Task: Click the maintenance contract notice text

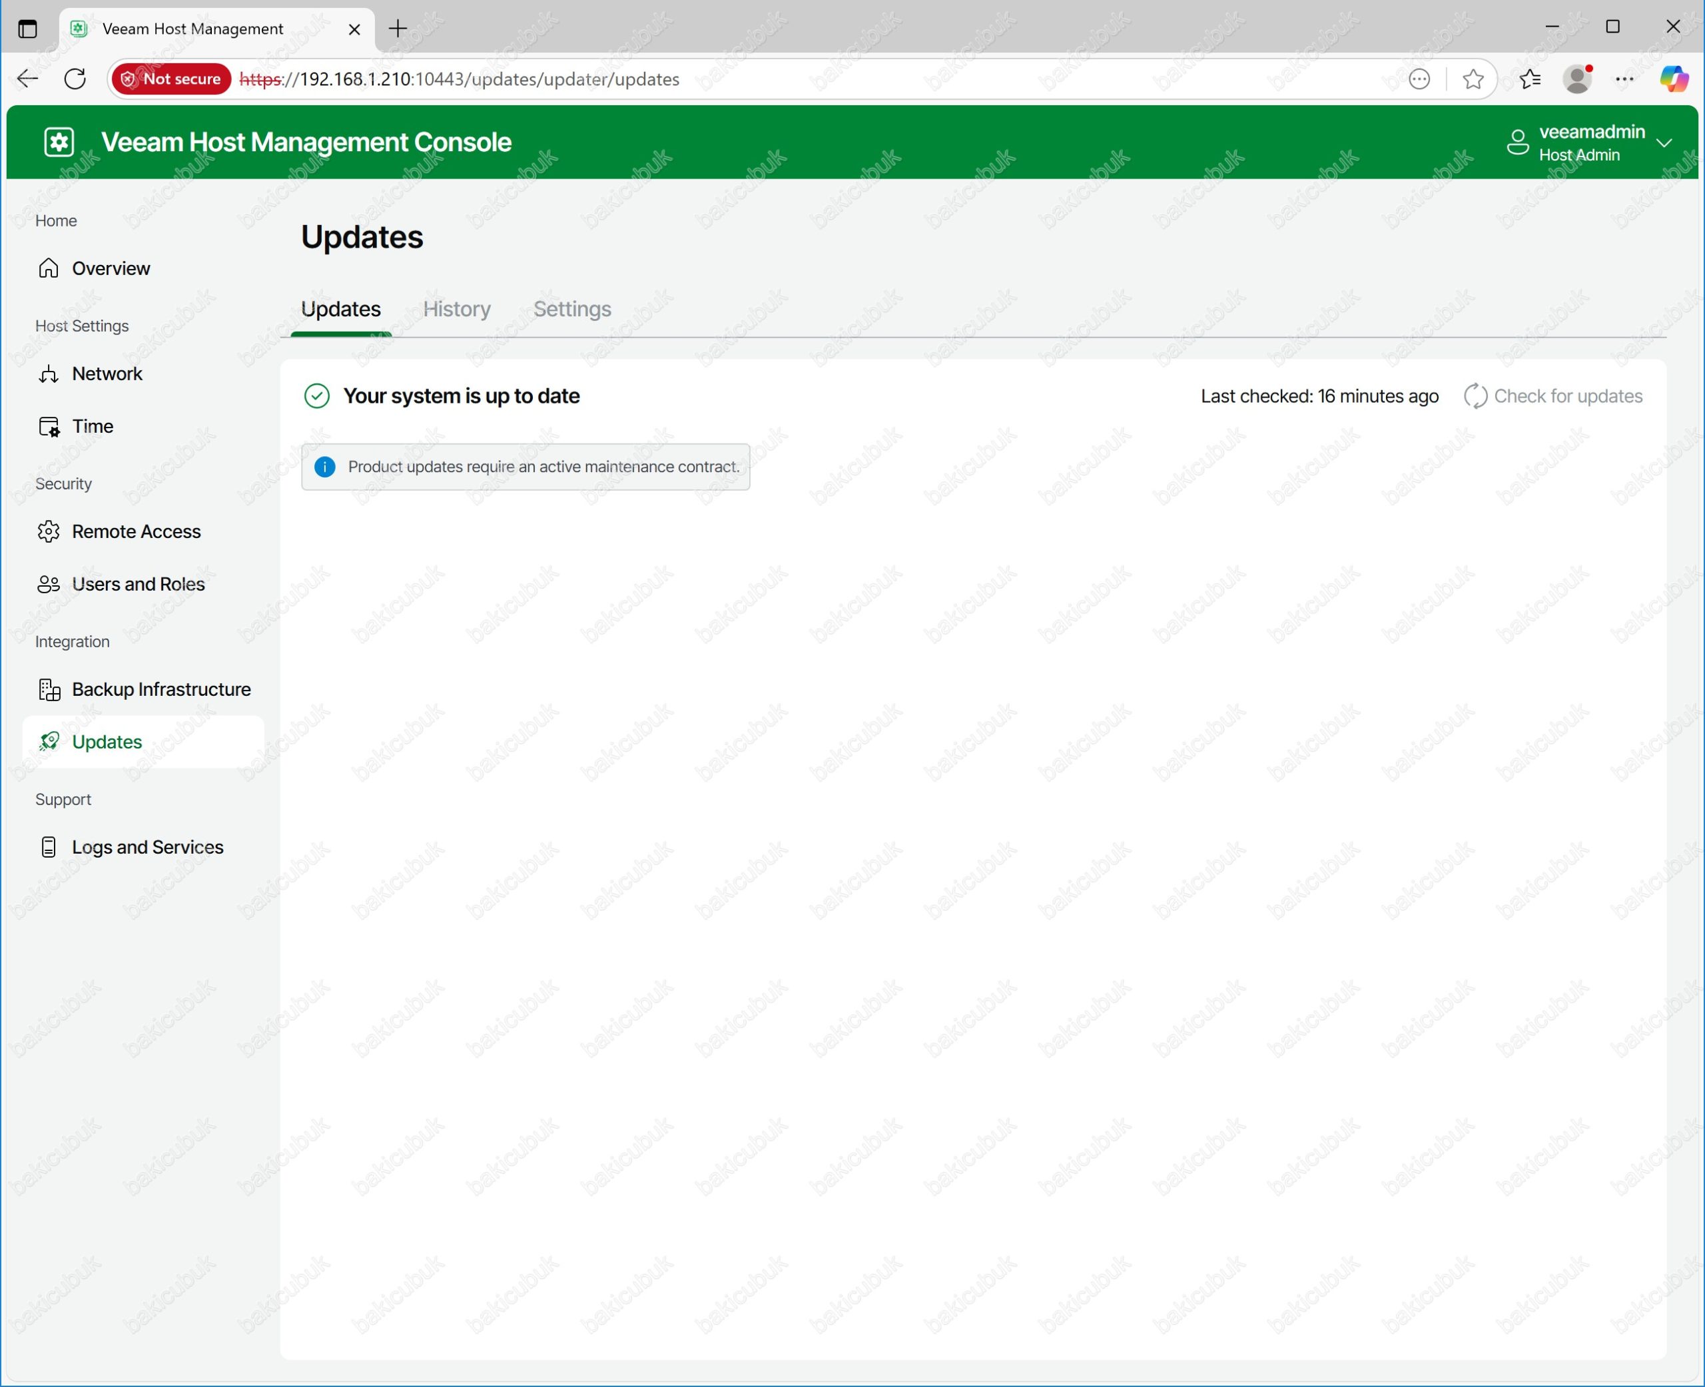Action: click(x=544, y=467)
